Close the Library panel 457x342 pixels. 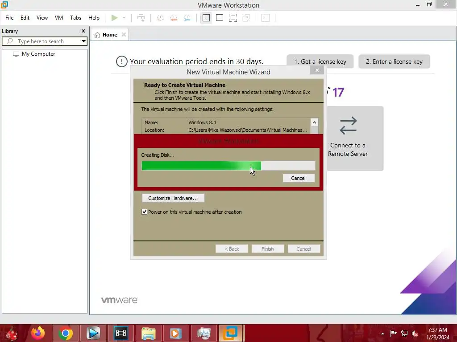(x=83, y=31)
